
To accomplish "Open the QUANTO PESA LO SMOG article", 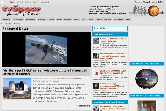I will coord(113,72).
